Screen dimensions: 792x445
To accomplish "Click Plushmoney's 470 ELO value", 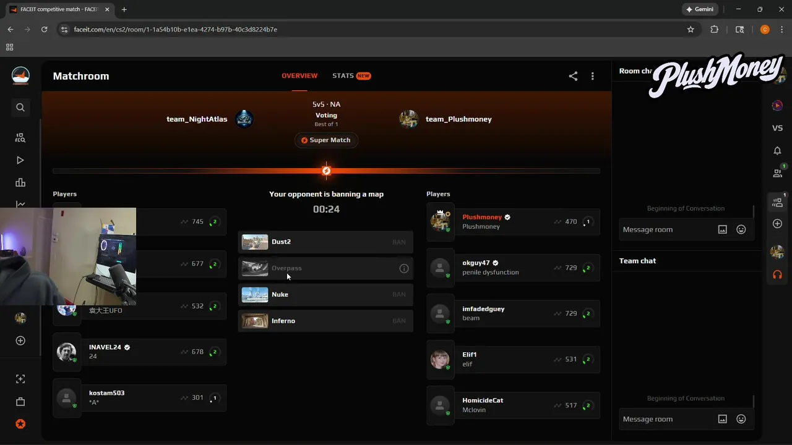I will tap(570, 221).
